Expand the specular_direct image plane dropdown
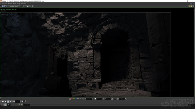 point(15,6)
